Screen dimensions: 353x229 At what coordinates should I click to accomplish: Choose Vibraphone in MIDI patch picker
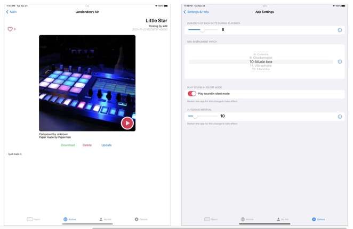tap(261, 66)
